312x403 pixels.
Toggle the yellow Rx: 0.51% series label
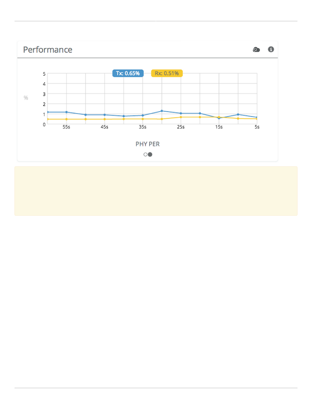[x=167, y=73]
